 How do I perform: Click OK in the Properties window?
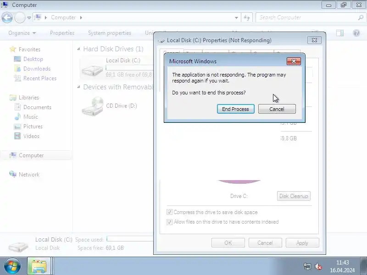point(228,243)
